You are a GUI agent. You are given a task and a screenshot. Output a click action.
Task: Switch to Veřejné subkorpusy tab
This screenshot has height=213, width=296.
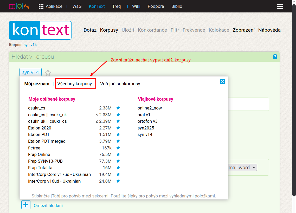tap(120, 84)
